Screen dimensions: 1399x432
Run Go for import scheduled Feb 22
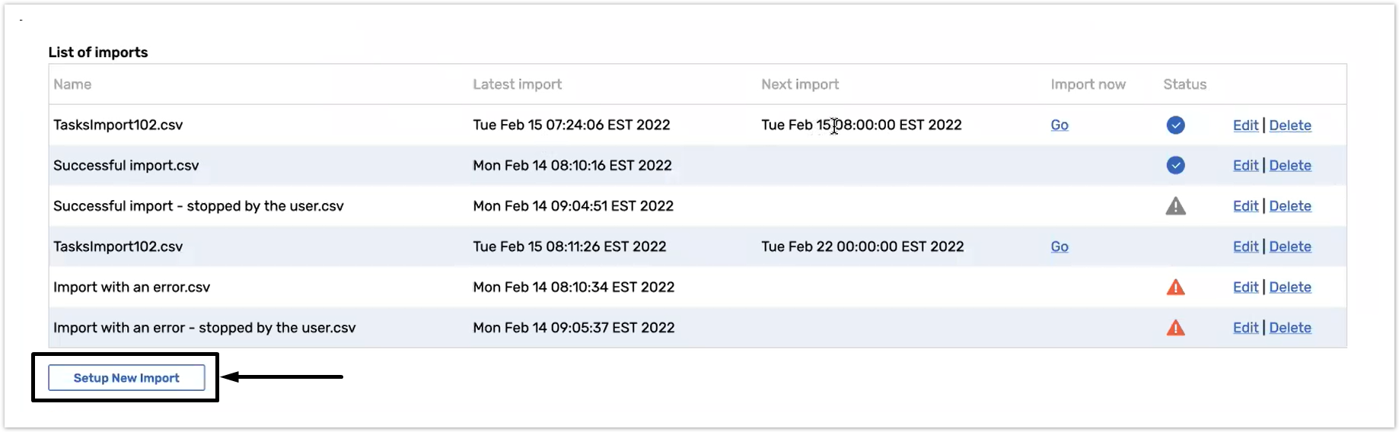pos(1059,246)
